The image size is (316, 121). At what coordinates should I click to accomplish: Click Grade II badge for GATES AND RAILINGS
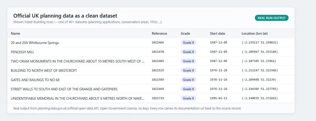point(188,80)
